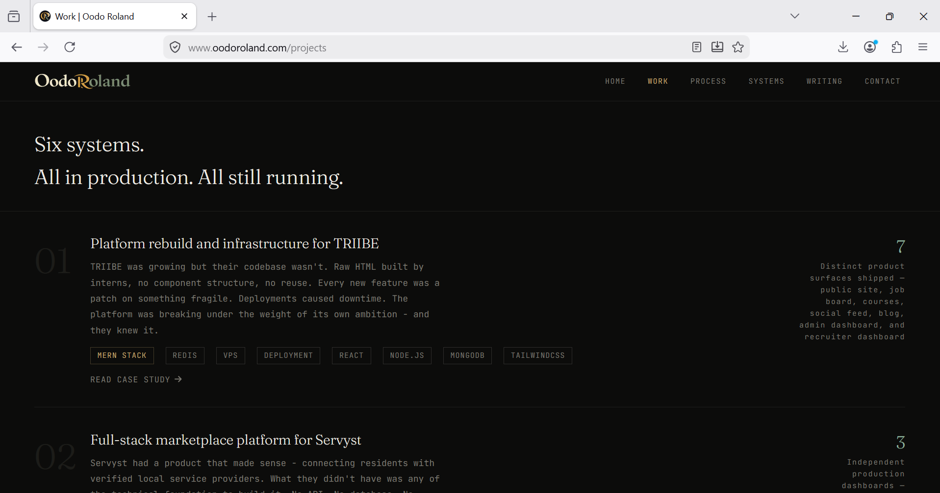Toggle reader view for this page

click(696, 47)
